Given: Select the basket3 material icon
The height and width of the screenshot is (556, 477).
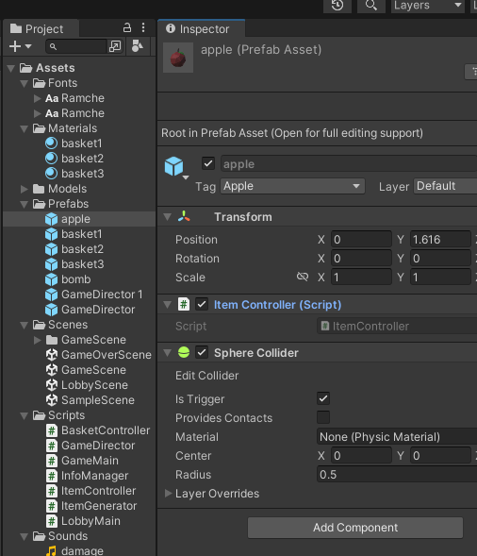Looking at the screenshot, I should [51, 174].
